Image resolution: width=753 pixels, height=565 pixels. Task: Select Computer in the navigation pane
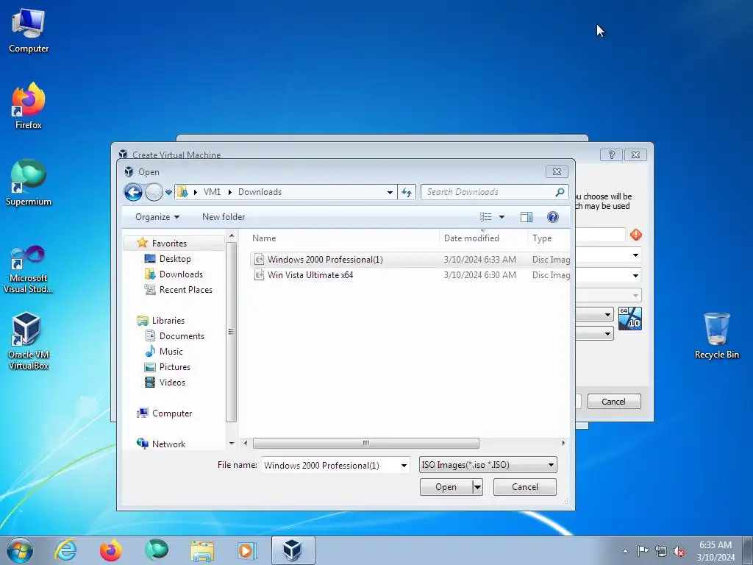click(x=172, y=413)
